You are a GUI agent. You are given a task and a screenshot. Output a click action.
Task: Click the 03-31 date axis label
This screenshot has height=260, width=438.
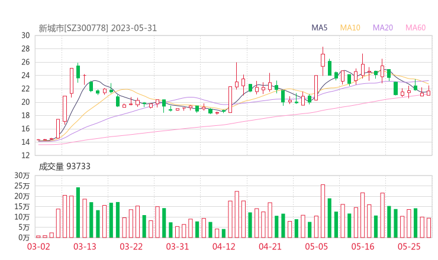(178, 246)
